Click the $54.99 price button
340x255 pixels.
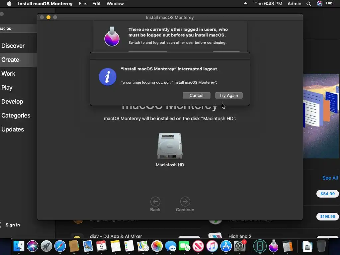327,194
